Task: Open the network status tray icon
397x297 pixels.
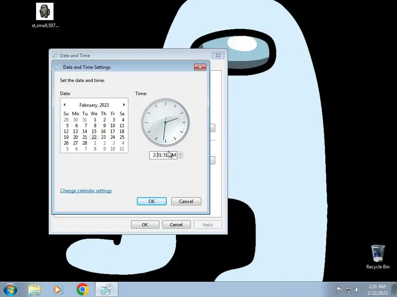Action: [x=349, y=289]
